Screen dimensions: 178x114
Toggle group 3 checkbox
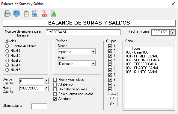(110, 56)
